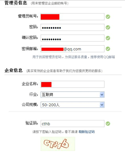Select the 互联网 industry combo box
Screen dimensions: 125x152
72,95
